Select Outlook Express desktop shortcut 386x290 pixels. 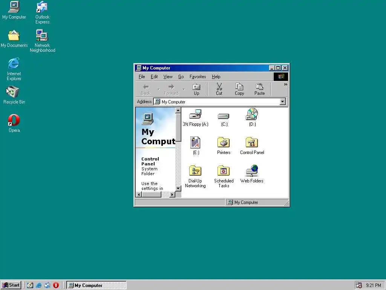(42, 12)
